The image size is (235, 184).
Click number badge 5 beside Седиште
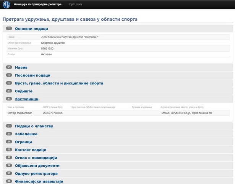9,91
